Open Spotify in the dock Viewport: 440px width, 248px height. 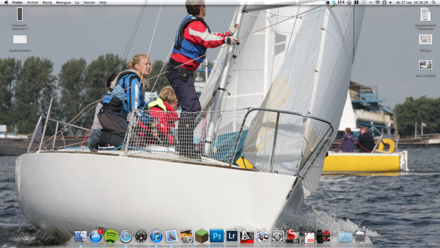click(x=111, y=236)
